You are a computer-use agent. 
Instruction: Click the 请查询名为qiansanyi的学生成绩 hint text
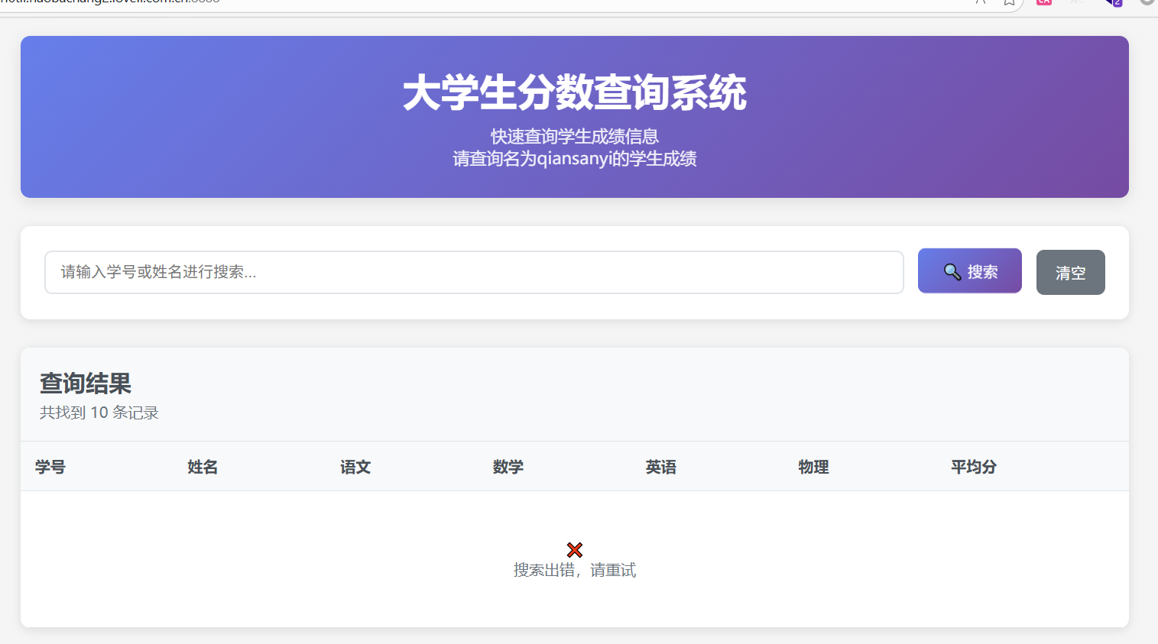pos(575,159)
